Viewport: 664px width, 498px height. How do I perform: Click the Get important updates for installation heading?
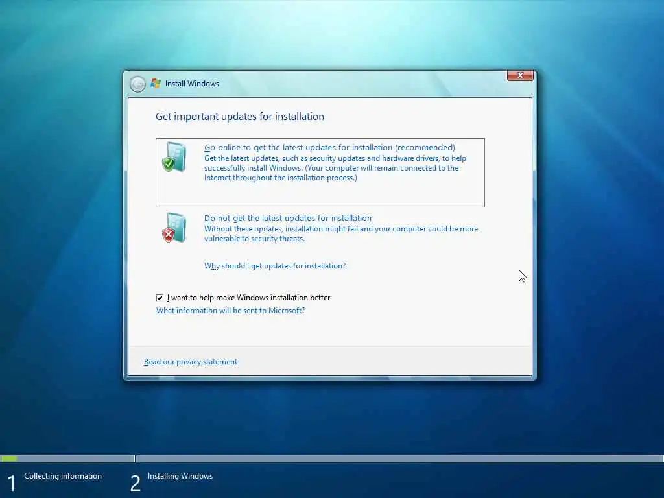(x=240, y=117)
